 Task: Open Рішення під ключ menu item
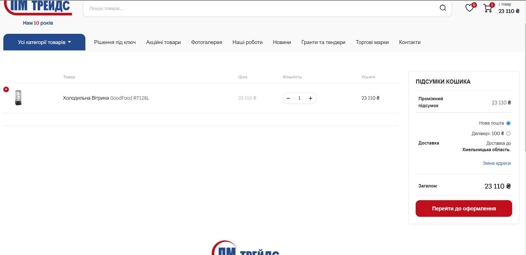point(115,42)
